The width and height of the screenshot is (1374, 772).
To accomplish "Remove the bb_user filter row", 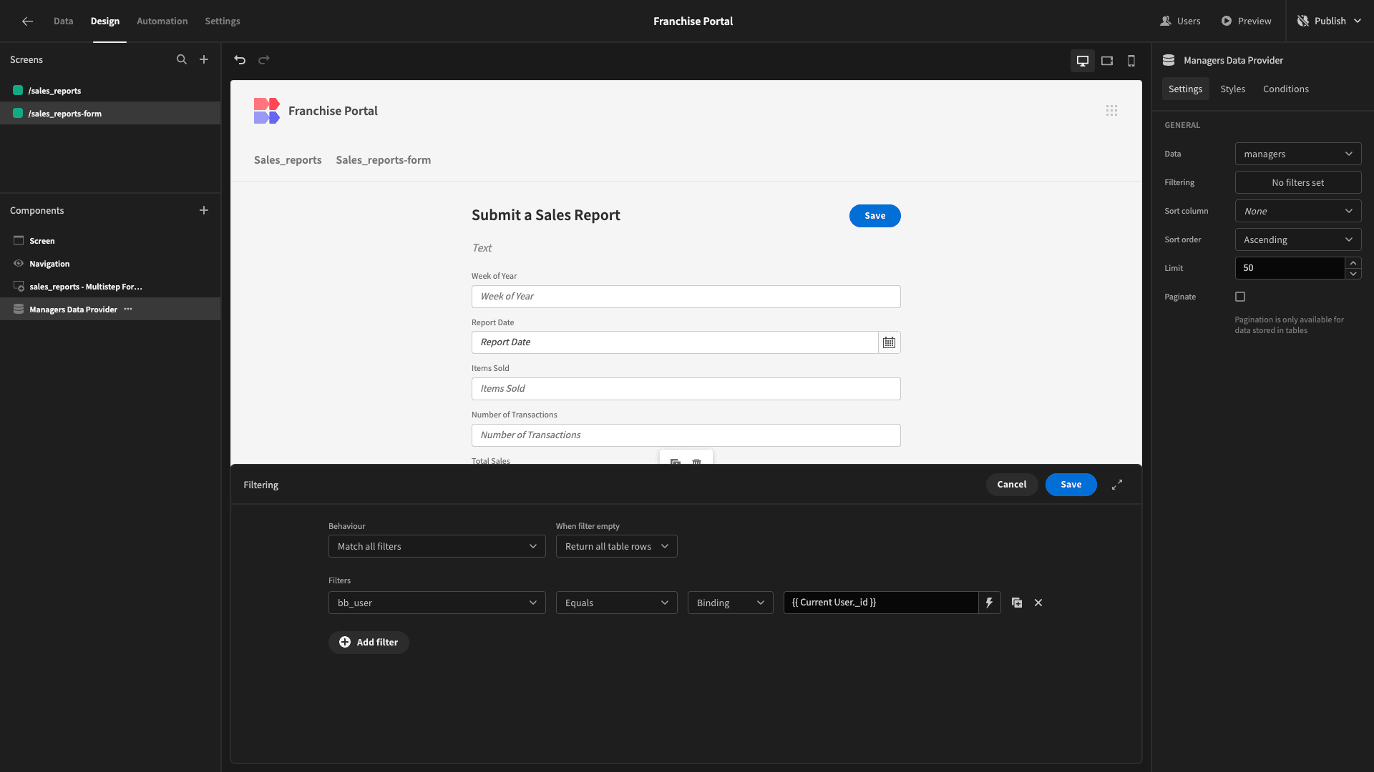I will point(1038,603).
